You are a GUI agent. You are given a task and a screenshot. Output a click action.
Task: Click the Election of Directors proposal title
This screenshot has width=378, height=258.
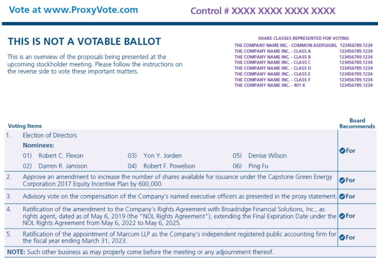tap(50, 135)
